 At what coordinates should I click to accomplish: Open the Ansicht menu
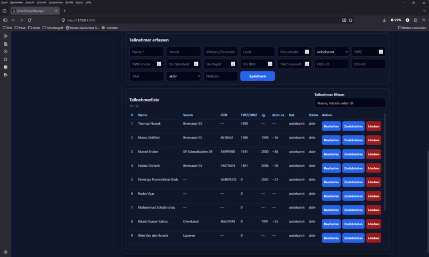point(30,3)
